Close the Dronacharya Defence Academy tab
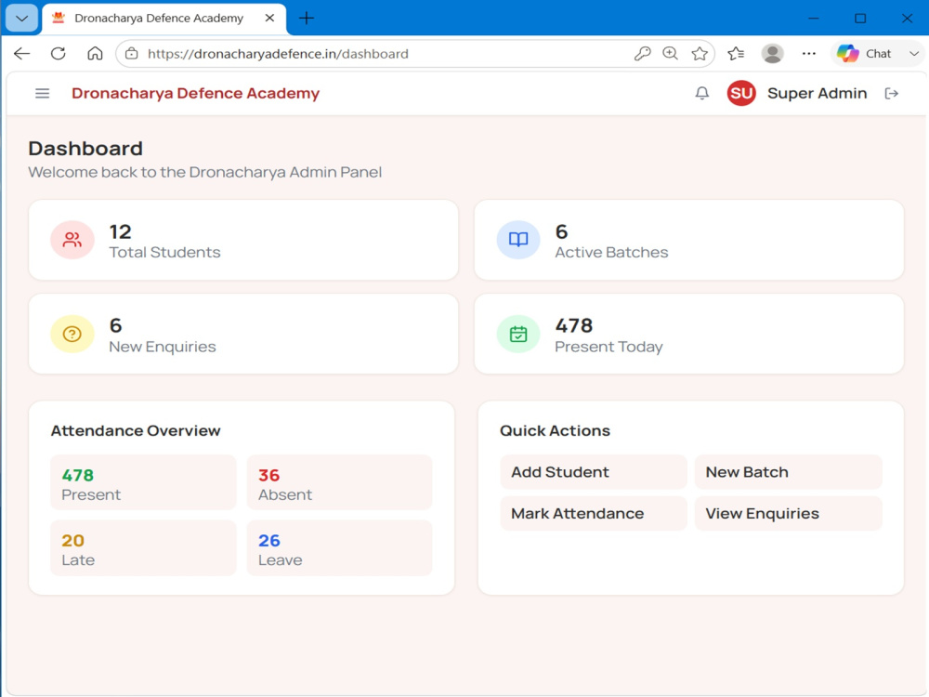This screenshot has height=697, width=929. pyautogui.click(x=269, y=19)
